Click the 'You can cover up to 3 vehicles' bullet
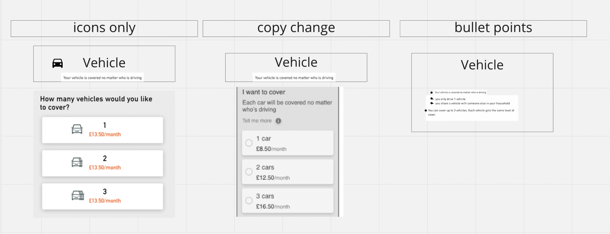610x234 pixels. (471, 112)
